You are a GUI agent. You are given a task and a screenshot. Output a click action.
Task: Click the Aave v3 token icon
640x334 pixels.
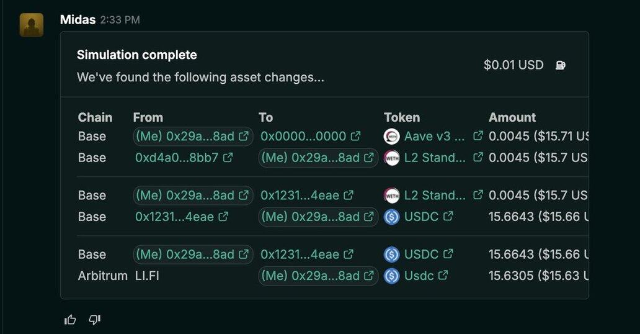click(x=392, y=137)
